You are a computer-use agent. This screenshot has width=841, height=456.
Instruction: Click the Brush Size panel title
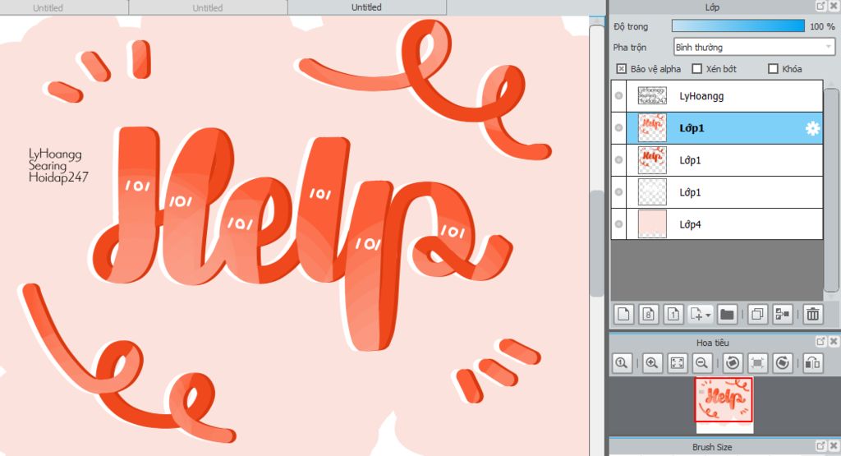[712, 447]
